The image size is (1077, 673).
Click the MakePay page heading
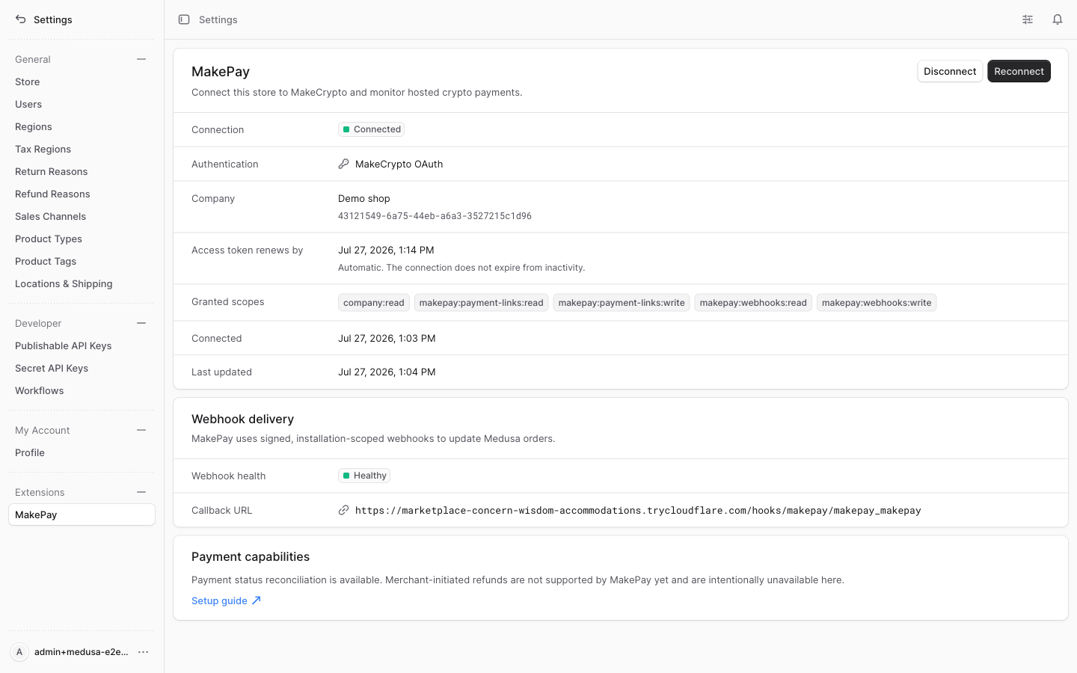pos(221,72)
